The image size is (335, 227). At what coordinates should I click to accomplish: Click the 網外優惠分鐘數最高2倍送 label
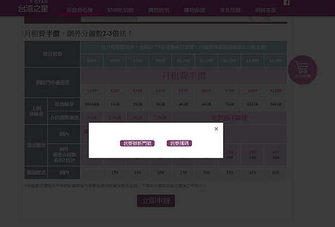pos(64,155)
